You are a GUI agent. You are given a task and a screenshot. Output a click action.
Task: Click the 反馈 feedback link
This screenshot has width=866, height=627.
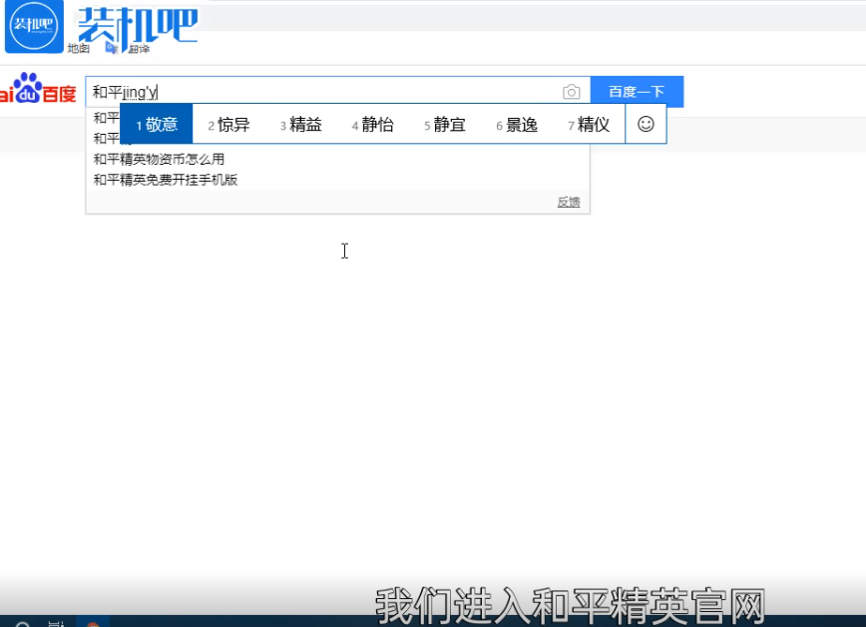(568, 202)
